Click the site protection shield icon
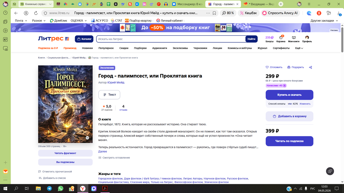The height and width of the screenshot is (193, 344). point(45,13)
